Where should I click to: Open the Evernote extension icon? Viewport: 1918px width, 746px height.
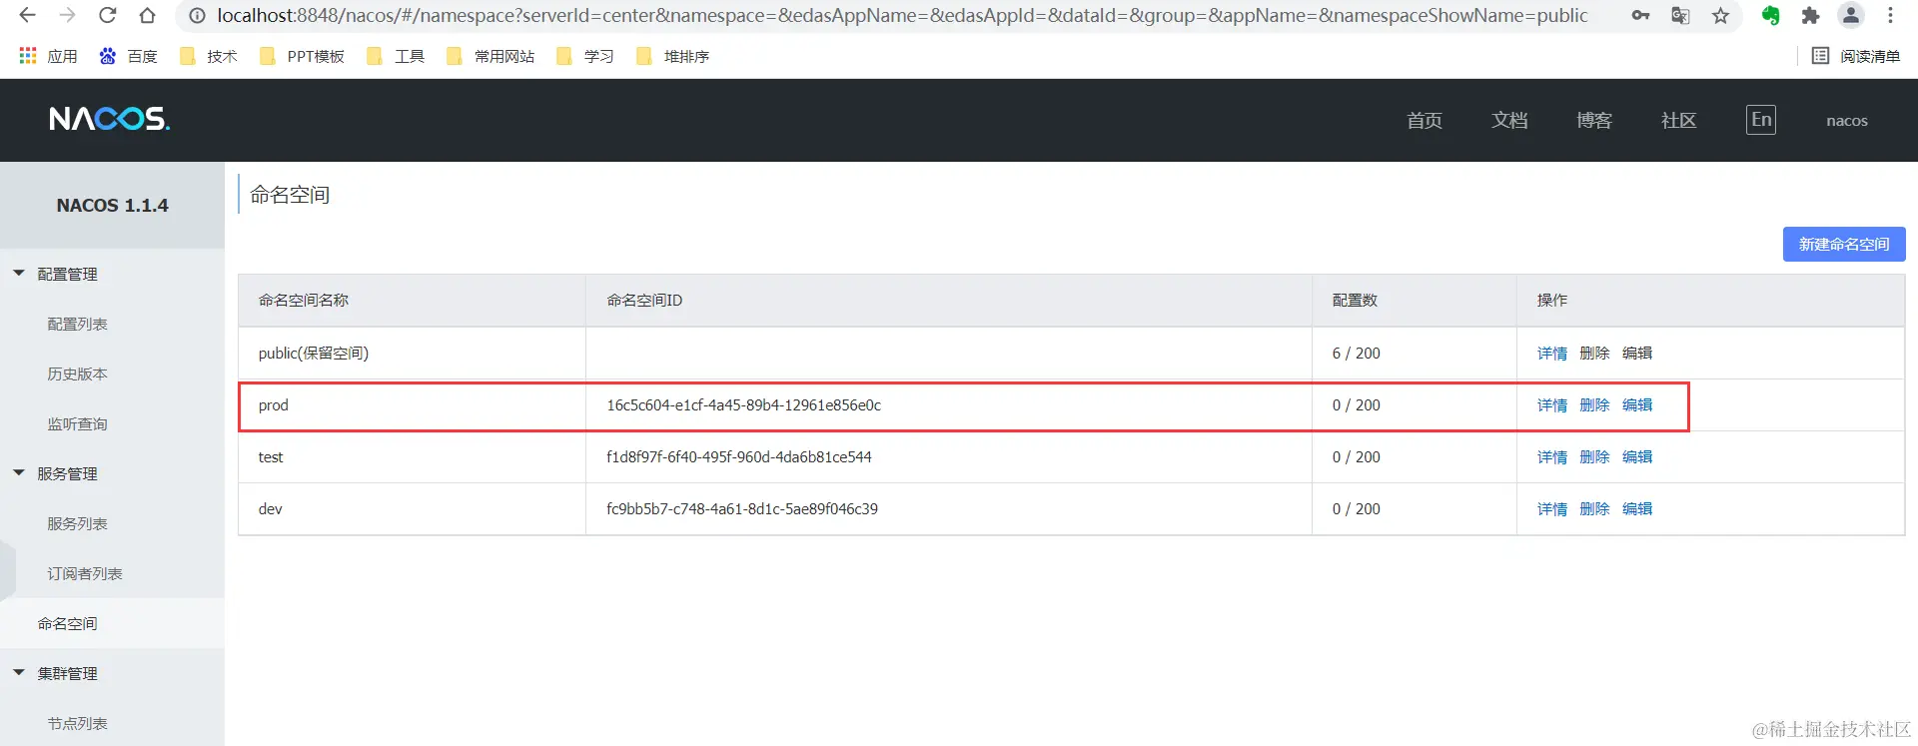click(x=1771, y=15)
